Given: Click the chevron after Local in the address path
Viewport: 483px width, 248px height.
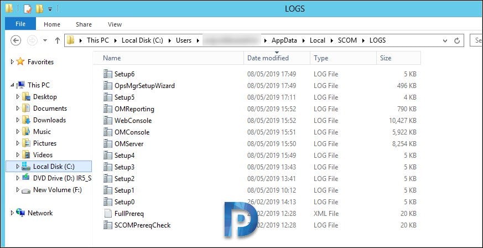Looking at the screenshot, I should point(331,40).
